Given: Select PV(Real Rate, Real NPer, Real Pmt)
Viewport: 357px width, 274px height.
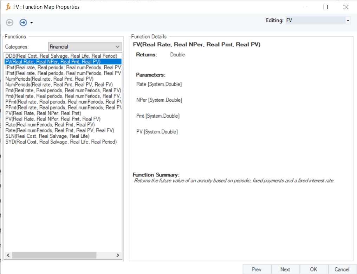Looking at the screenshot, I should pos(43,113).
